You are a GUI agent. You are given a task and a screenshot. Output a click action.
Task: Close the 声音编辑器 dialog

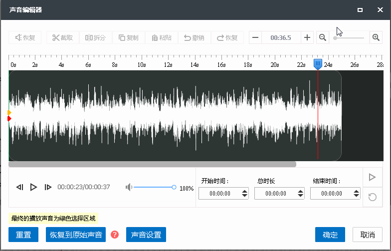[x=380, y=10]
